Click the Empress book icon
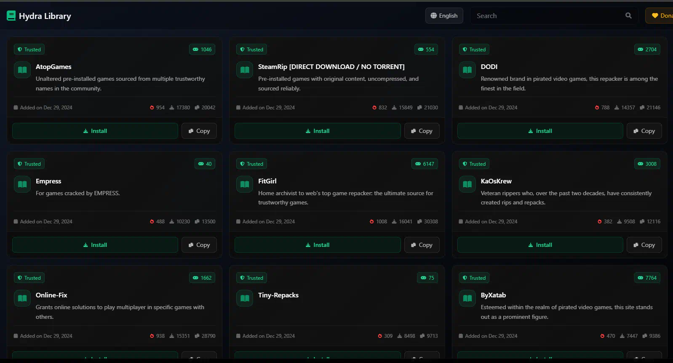Screen dimensions: 673x363 tap(22, 184)
